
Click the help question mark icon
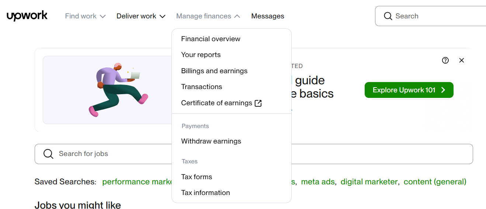tap(445, 60)
